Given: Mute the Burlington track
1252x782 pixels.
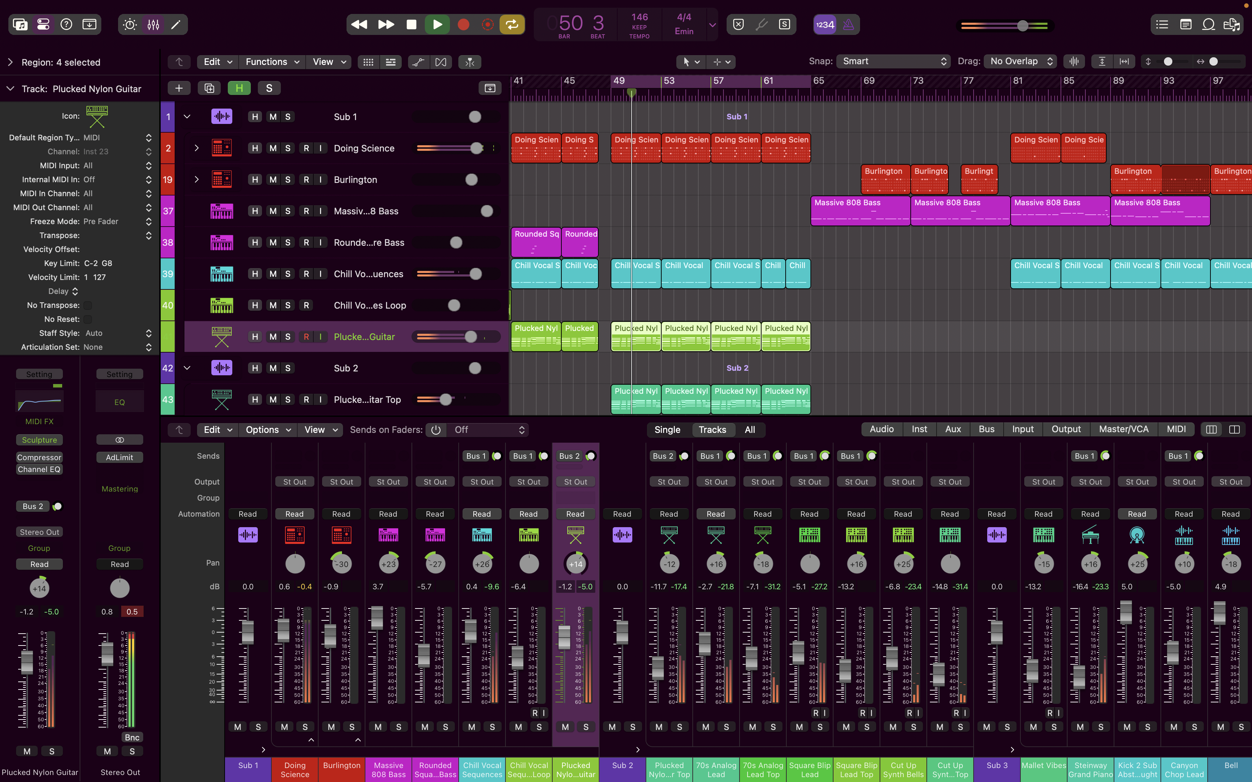Looking at the screenshot, I should click(x=272, y=179).
